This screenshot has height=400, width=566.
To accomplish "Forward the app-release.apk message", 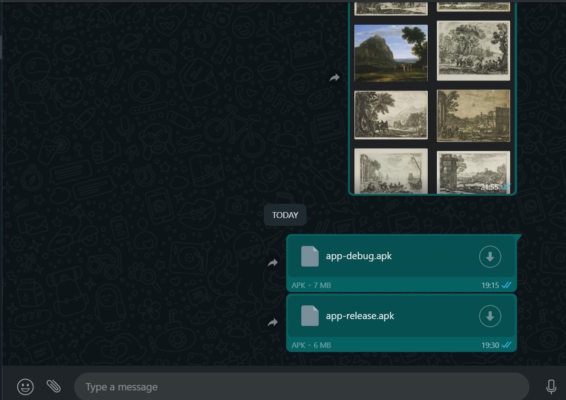I will click(273, 323).
